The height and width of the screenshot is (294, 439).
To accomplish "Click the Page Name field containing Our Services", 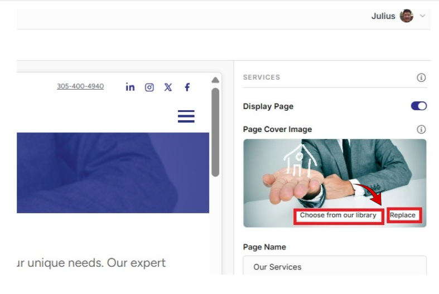I will [335, 266].
